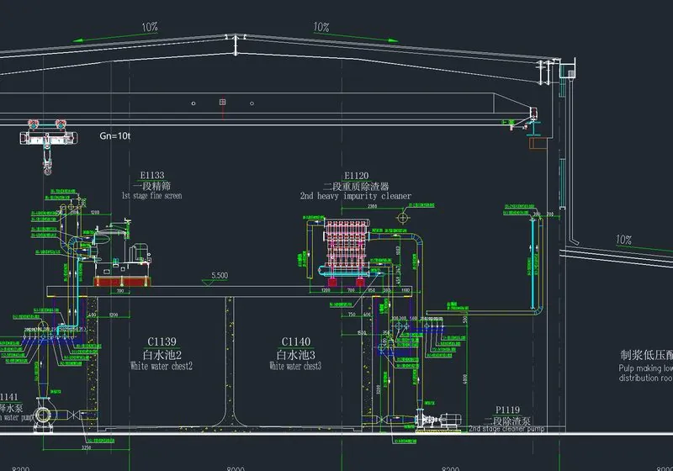This screenshot has width=673, height=471.
Task: Select the '5.500' elevation value
Action: point(220,275)
